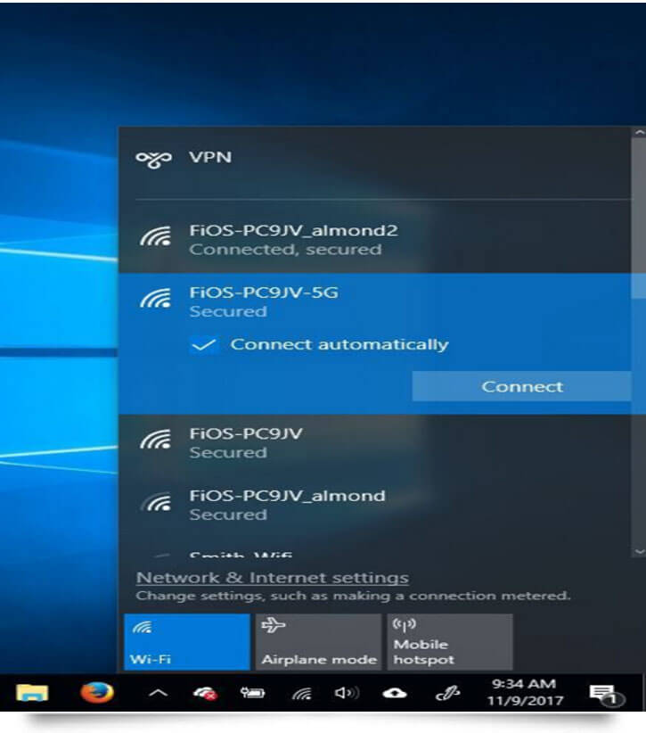Click the Wi-Fi tray icon in taskbar

302,694
